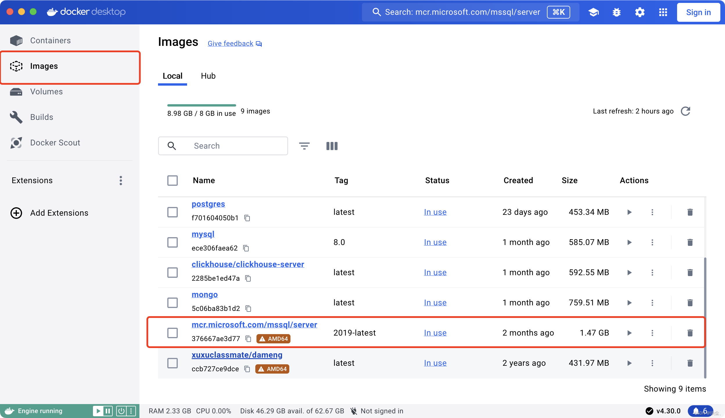Open more actions menu for postgres

tap(652, 212)
